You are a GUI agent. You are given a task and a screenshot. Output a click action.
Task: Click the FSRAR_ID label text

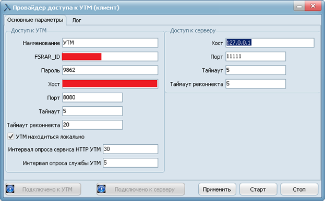(47, 57)
